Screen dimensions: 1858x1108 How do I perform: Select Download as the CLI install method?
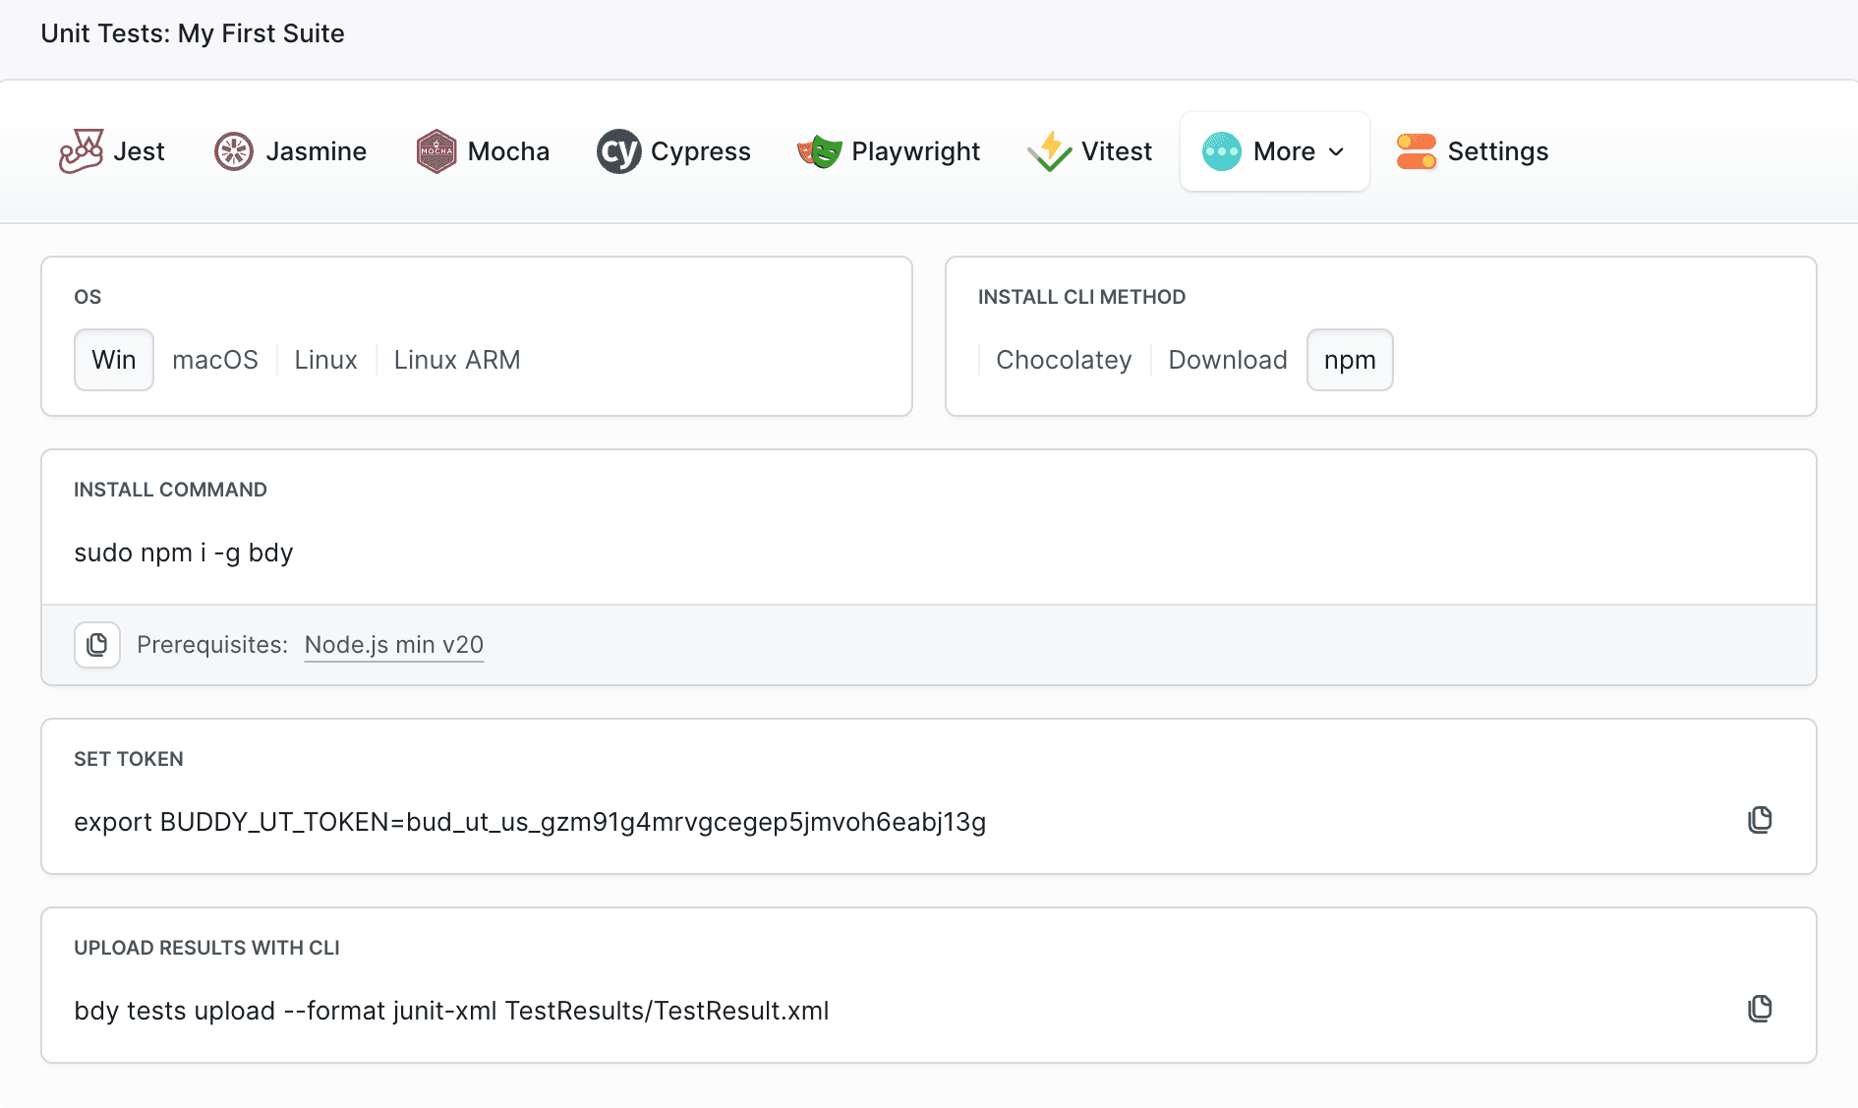click(x=1227, y=360)
